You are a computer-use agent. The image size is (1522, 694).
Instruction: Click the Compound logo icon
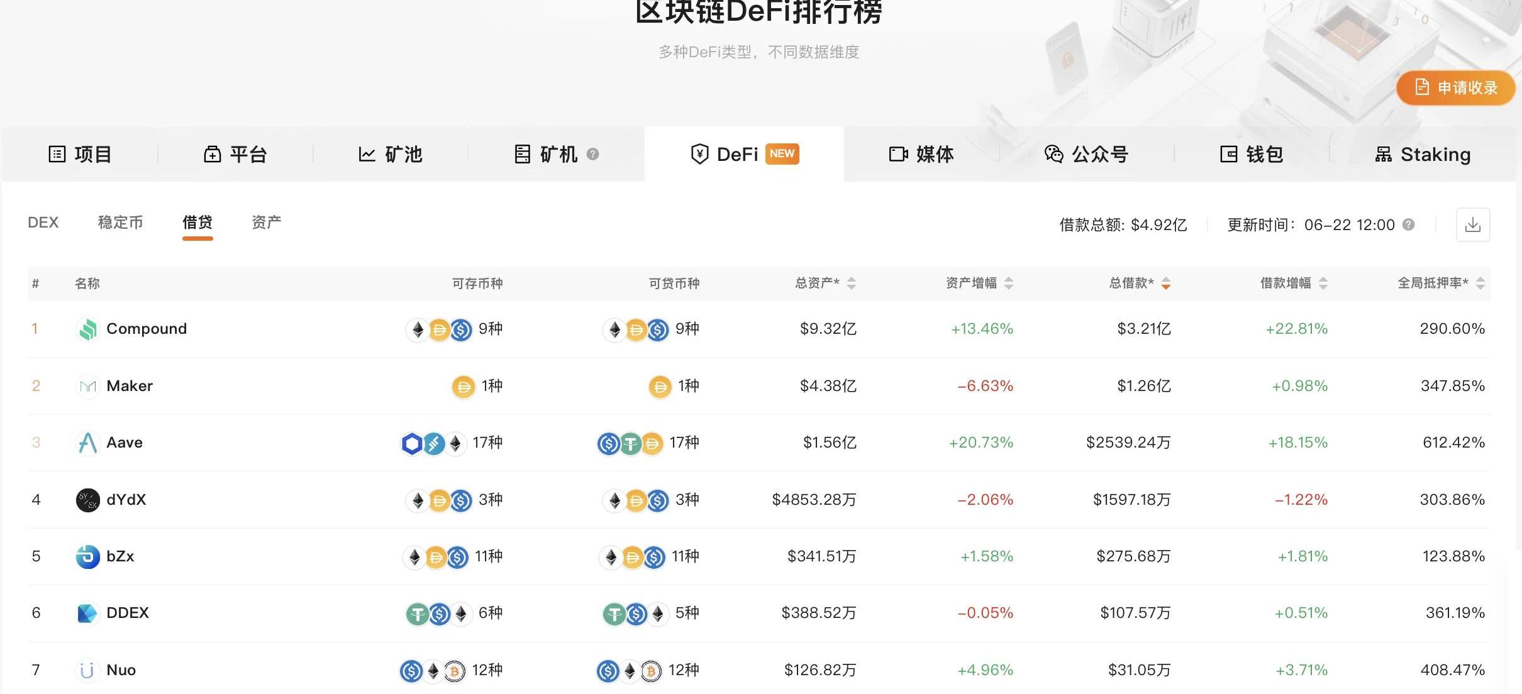(87, 329)
